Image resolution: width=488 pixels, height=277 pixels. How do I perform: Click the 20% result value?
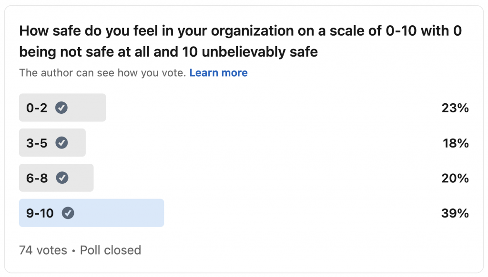point(455,178)
